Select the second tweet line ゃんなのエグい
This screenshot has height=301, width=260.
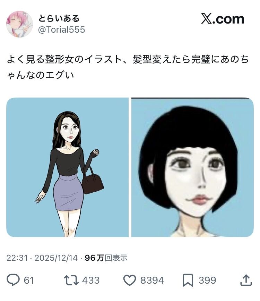41,75
